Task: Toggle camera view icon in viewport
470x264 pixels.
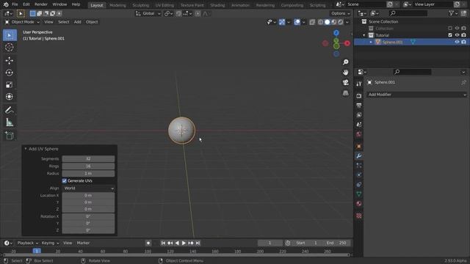Action: click(x=346, y=83)
